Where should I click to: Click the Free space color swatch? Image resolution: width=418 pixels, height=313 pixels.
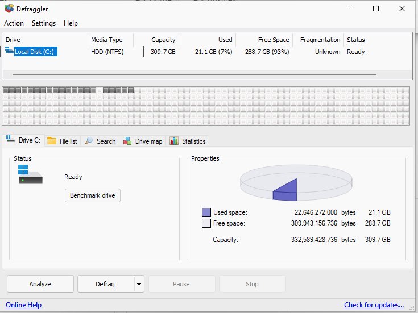pos(206,223)
